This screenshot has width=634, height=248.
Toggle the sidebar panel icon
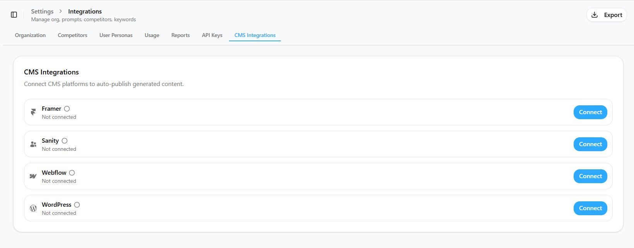tap(14, 15)
